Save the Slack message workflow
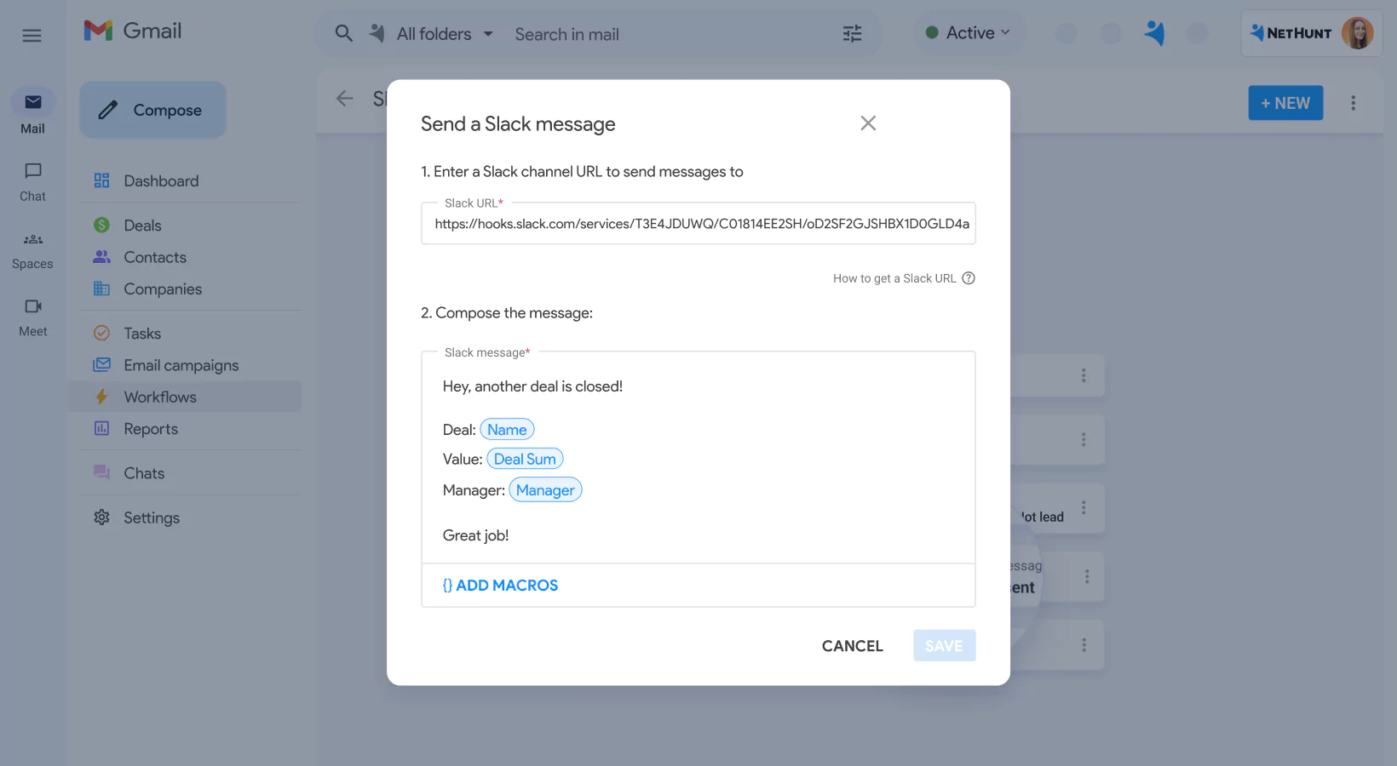Image resolution: width=1397 pixels, height=766 pixels. click(944, 645)
